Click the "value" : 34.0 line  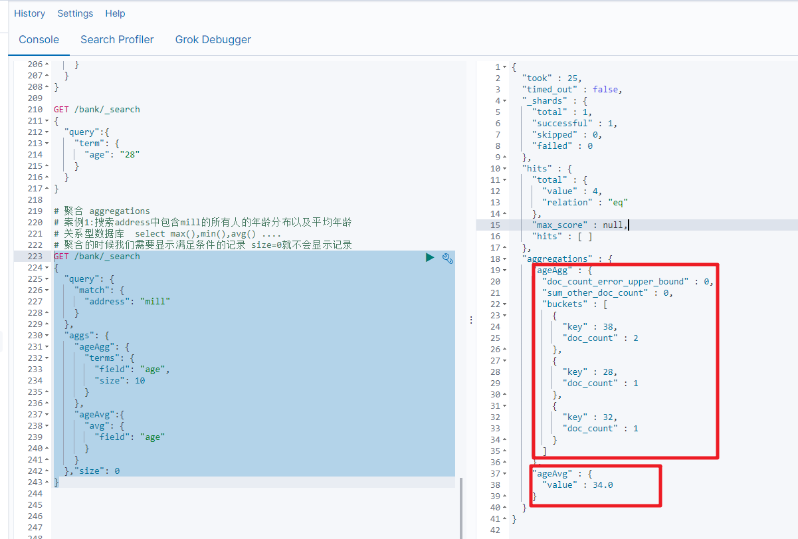[x=577, y=485]
